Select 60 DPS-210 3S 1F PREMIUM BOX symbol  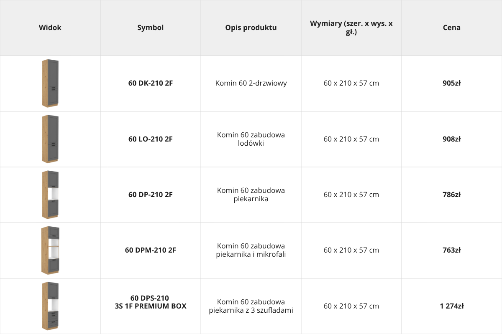tap(151, 302)
